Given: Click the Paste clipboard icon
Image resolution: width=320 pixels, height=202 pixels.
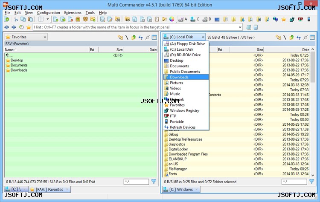Looking at the screenshot, I should [30, 19].
